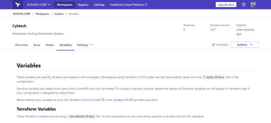Expand the KOSASIH-CORP organization dropdown
The image size is (271, 123).
point(39,5)
